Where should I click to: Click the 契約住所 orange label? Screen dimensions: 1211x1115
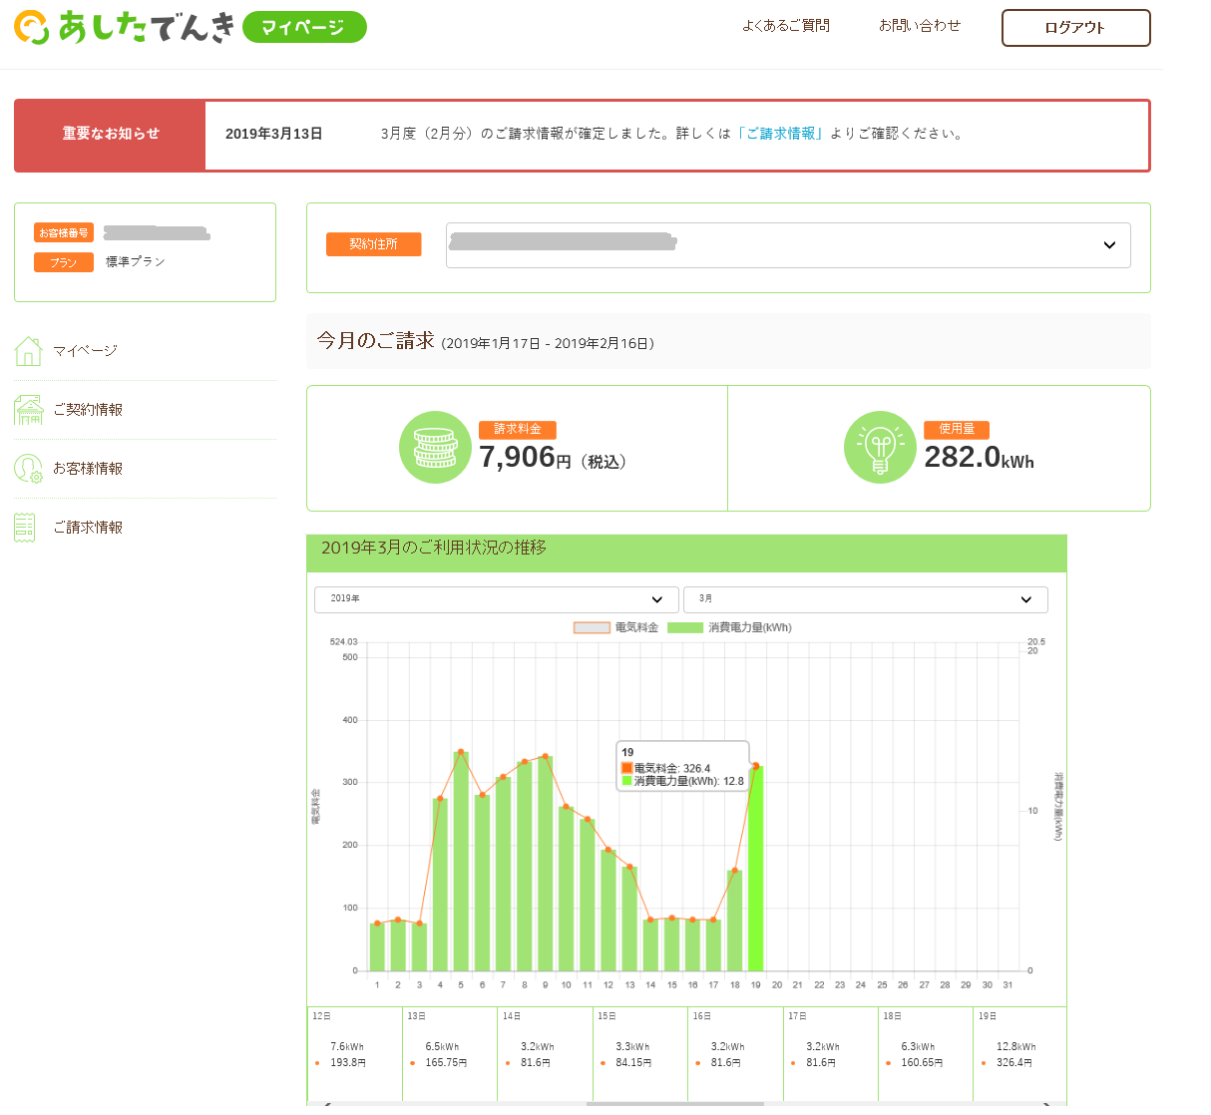coord(374,244)
